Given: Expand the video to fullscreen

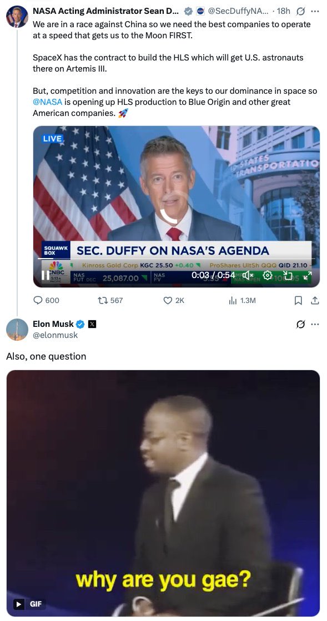Looking at the screenshot, I should pos(306,275).
